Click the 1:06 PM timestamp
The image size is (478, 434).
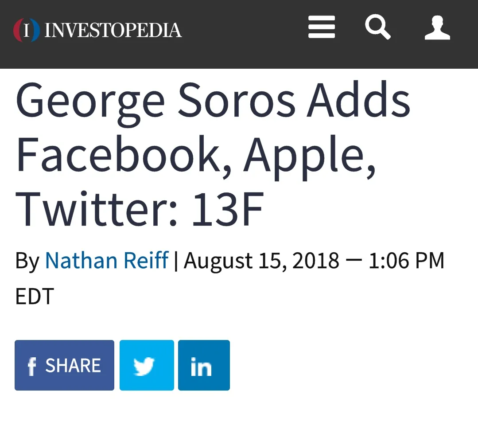pos(406,261)
